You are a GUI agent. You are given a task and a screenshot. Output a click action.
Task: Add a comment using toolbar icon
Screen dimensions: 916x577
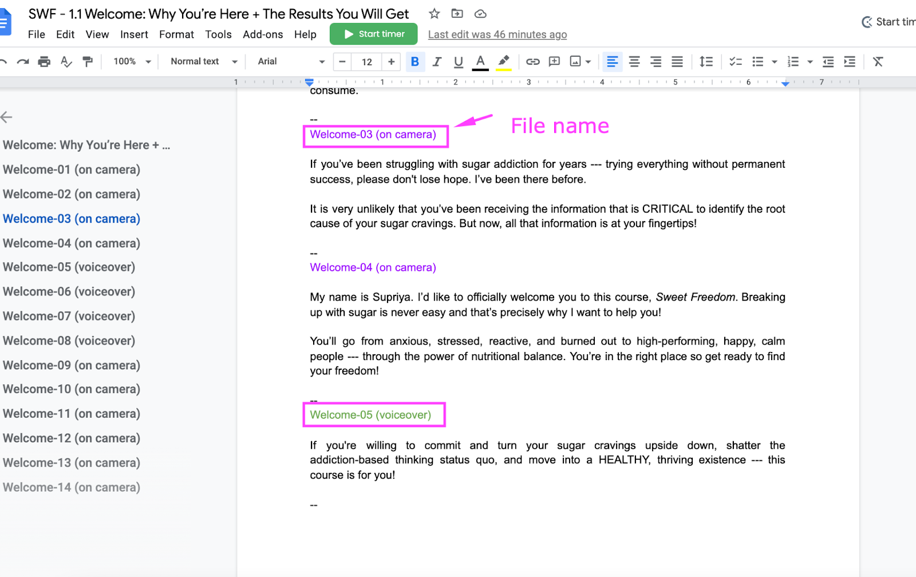coord(554,62)
